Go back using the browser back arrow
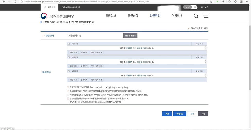Viewport: 251px width, 130px height. (x=4, y=2)
